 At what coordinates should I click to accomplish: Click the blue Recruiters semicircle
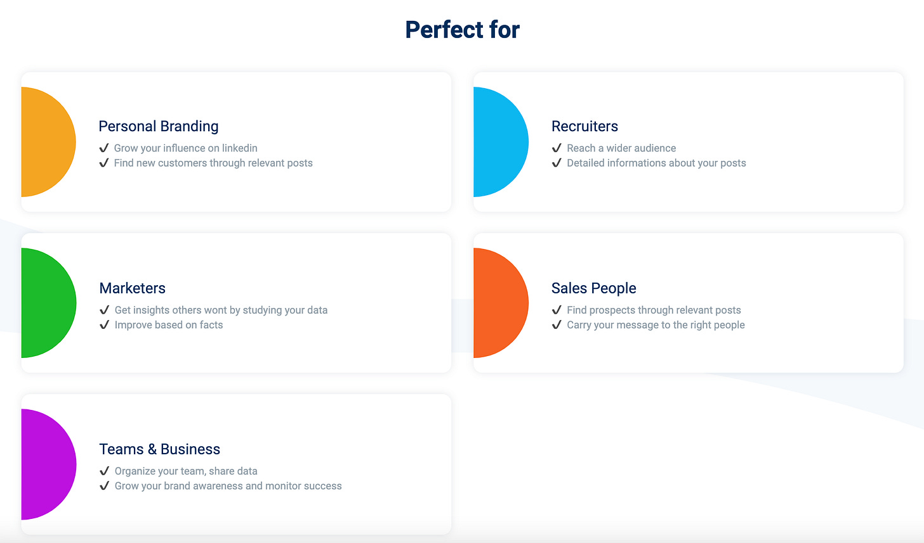(501, 142)
